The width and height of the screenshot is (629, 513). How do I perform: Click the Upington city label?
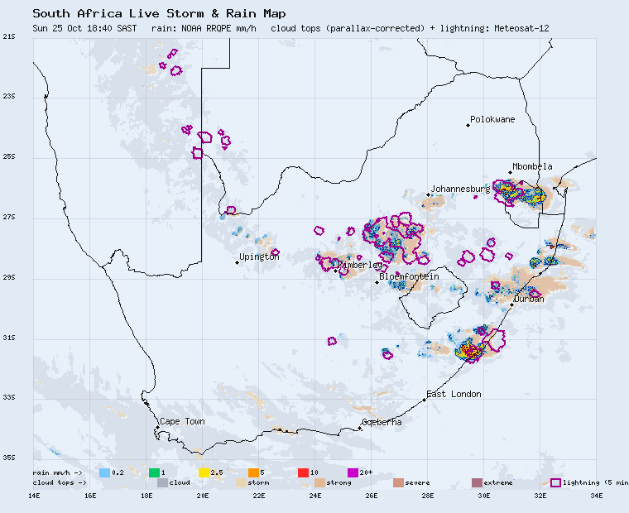tap(259, 256)
